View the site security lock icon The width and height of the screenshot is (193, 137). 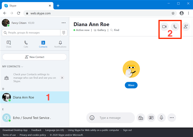coord(27,13)
